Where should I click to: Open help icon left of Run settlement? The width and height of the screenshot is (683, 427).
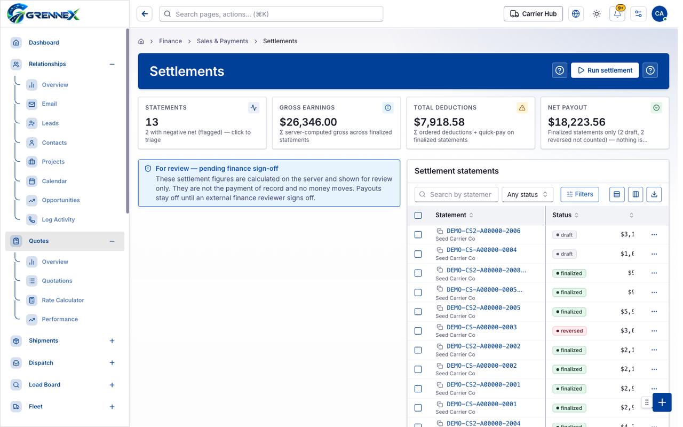[x=559, y=70]
